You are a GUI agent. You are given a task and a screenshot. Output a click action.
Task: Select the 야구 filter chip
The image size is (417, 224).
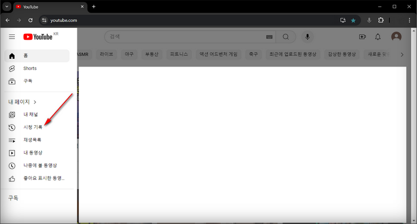(129, 54)
